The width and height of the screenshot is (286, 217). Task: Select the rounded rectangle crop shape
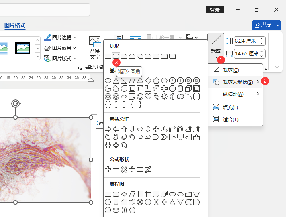(x=116, y=56)
